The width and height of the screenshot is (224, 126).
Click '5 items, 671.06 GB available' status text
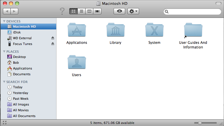pyautogui.click(x=112, y=123)
